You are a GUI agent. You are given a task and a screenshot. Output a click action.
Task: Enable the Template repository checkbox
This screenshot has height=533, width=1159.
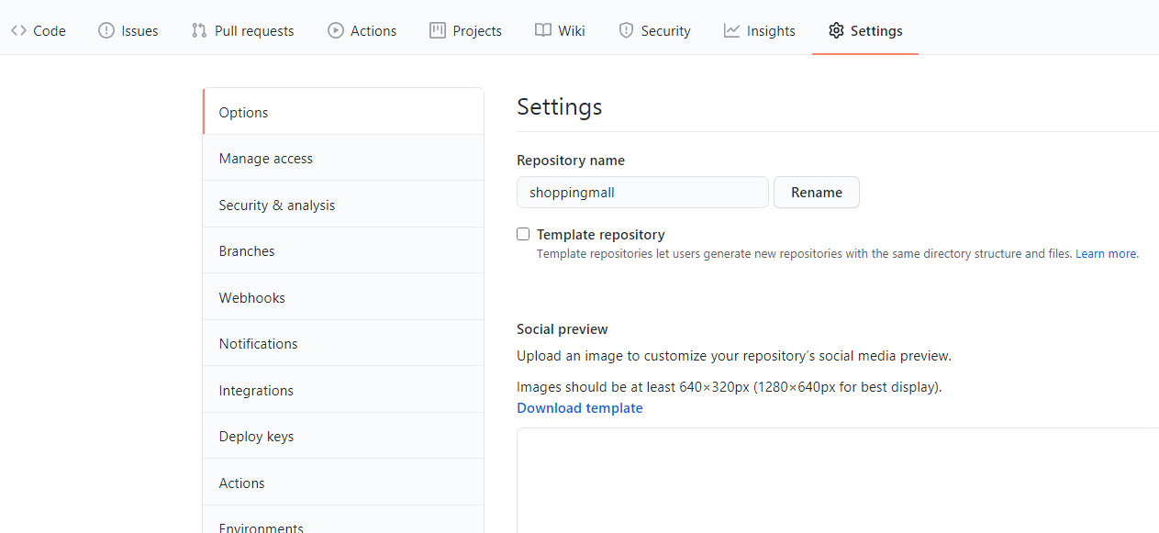pyautogui.click(x=523, y=234)
